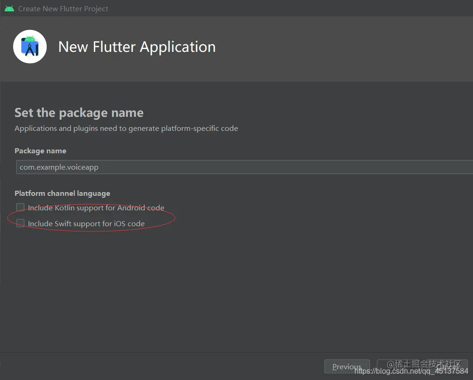The width and height of the screenshot is (473, 380).
Task: Select the "Set the package name" heading
Action: coord(79,113)
